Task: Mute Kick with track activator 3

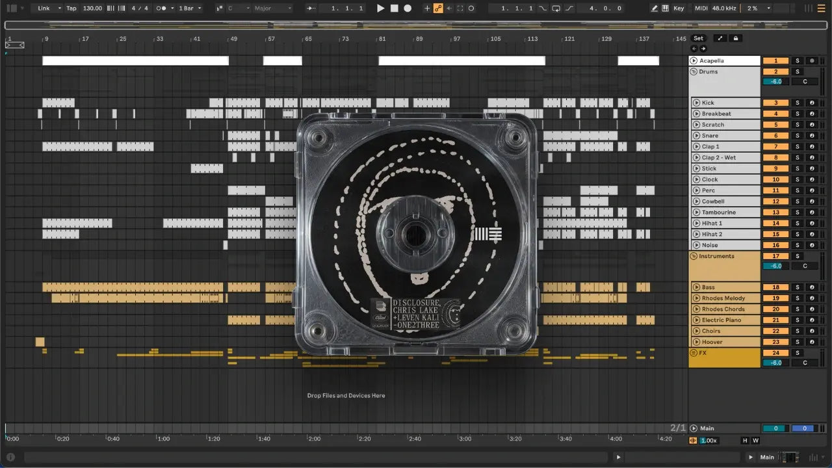Action: pos(775,103)
